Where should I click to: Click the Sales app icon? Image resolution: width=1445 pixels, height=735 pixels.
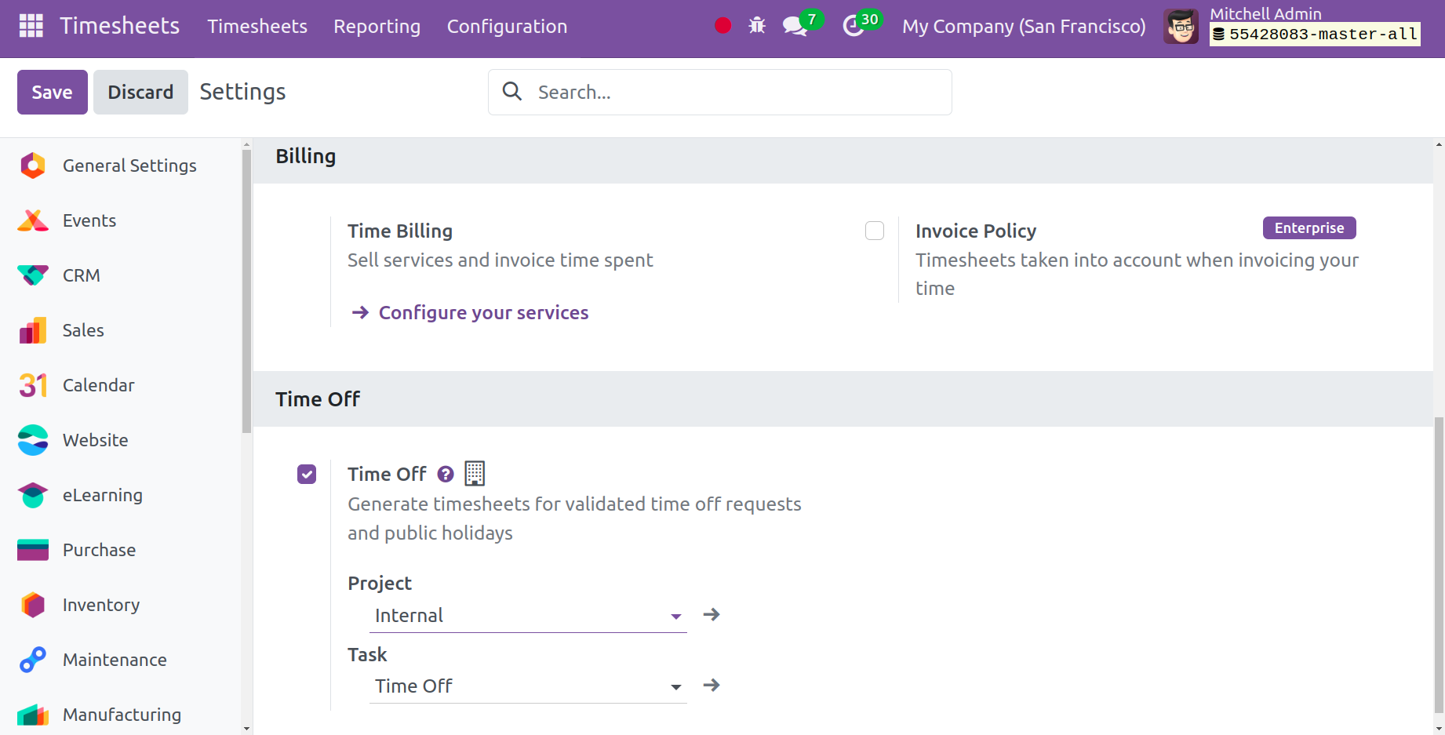33,330
